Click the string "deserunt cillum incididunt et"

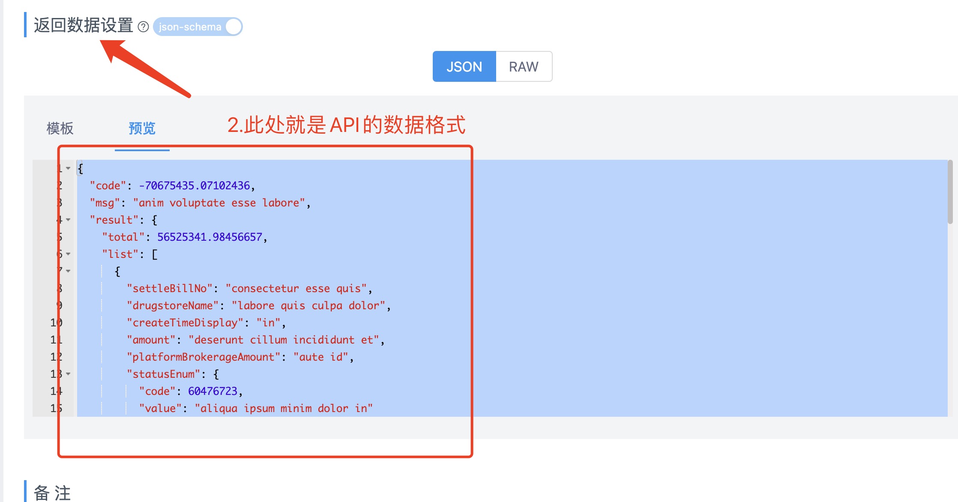click(284, 340)
